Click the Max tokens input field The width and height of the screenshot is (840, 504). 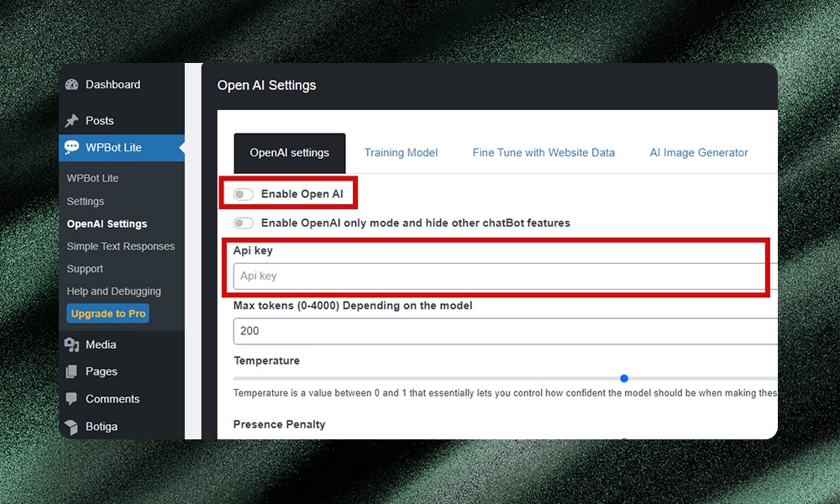(x=504, y=331)
